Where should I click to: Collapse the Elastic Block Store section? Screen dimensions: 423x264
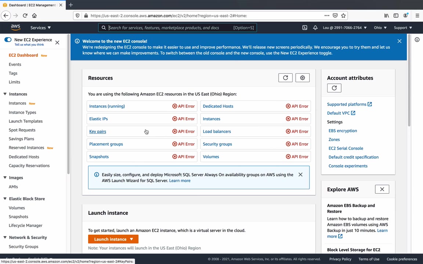(x=5, y=199)
